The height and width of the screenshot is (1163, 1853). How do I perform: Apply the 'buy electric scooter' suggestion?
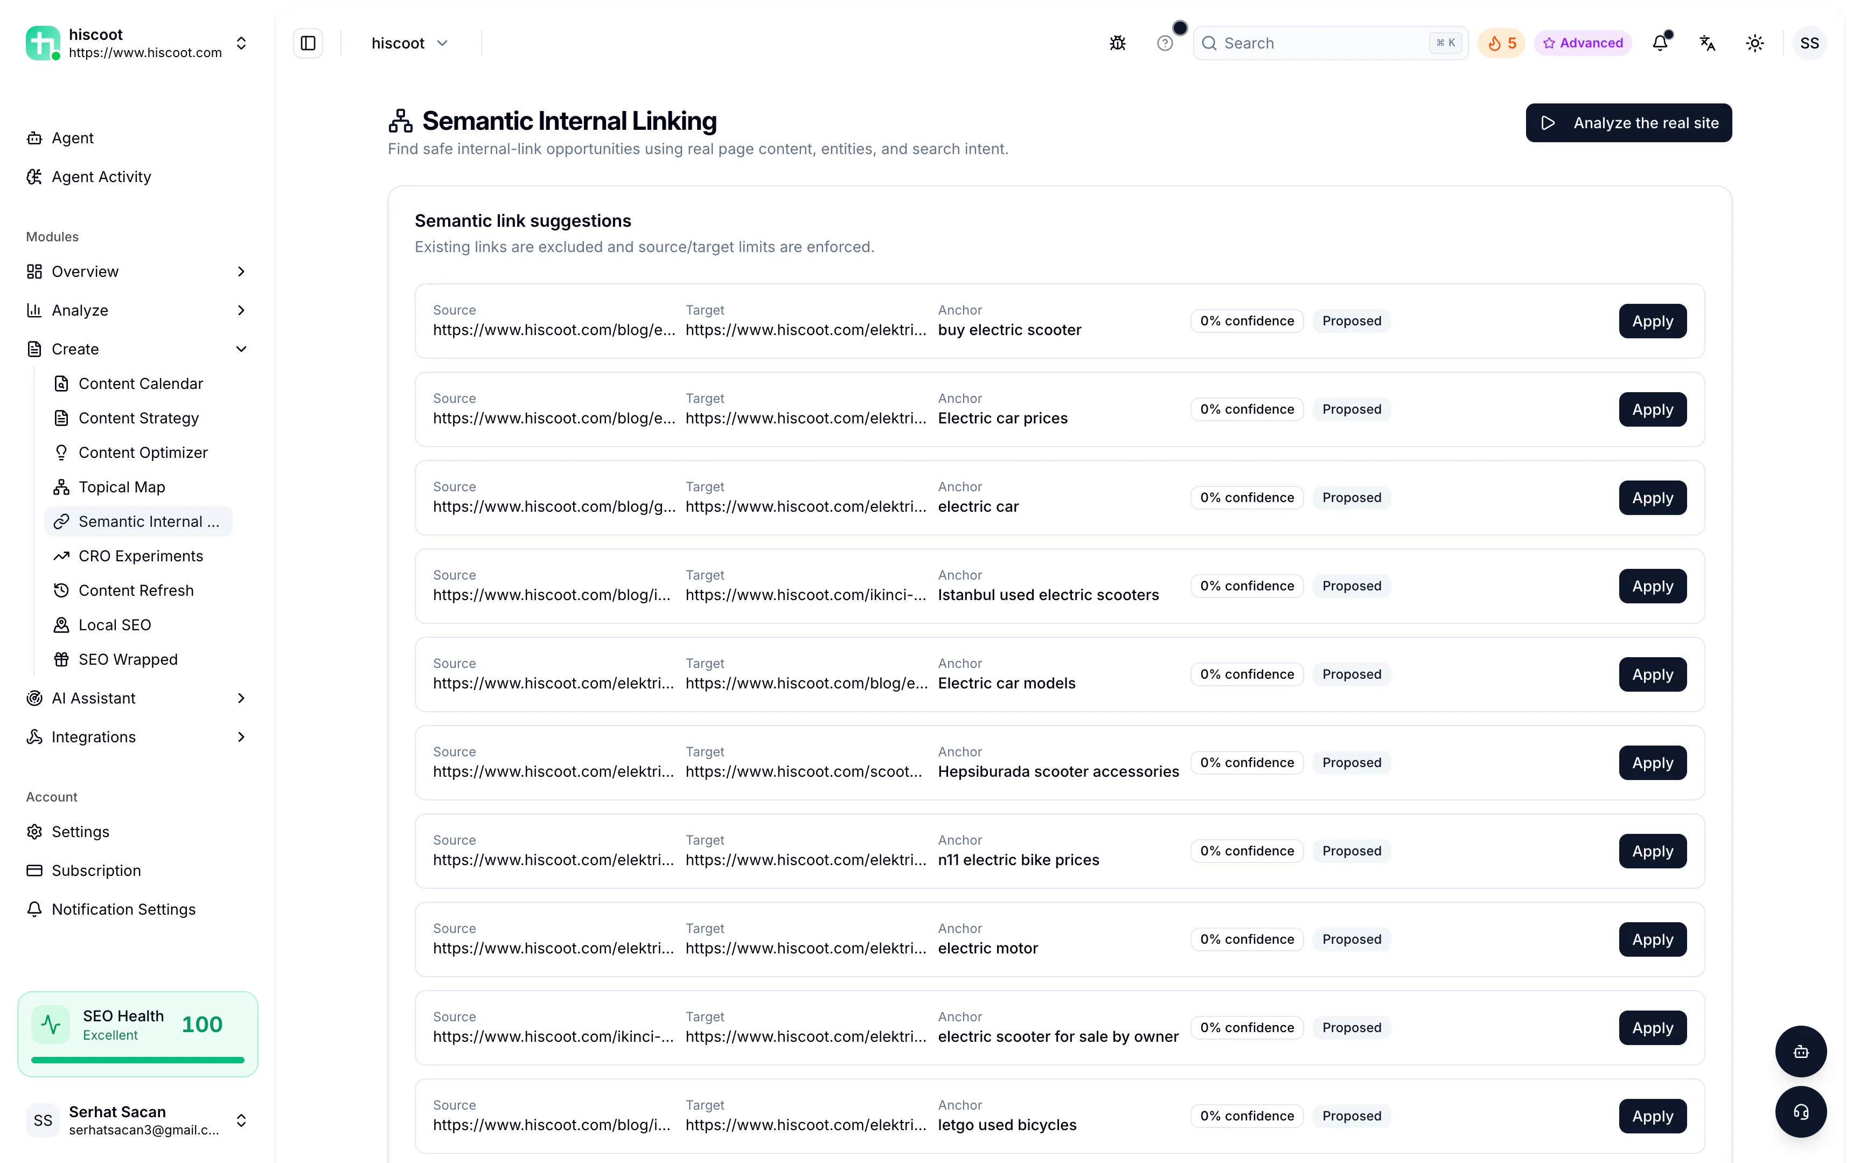point(1652,321)
